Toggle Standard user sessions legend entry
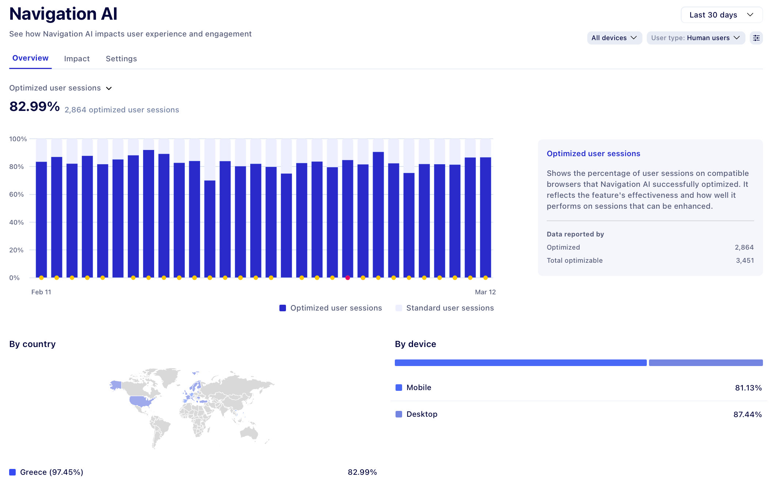The image size is (775, 489). coord(450,308)
